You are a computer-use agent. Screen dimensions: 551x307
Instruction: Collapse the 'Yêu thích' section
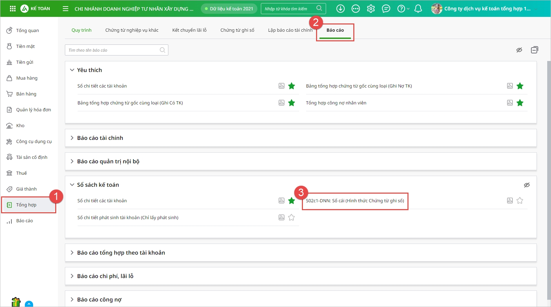coord(72,70)
